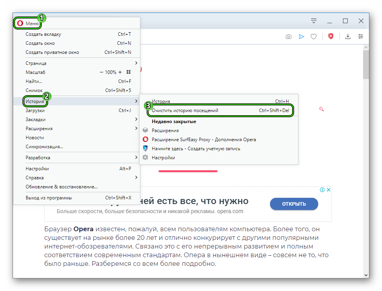Click the scrollbar up arrow
The image size is (382, 291).
point(366,48)
